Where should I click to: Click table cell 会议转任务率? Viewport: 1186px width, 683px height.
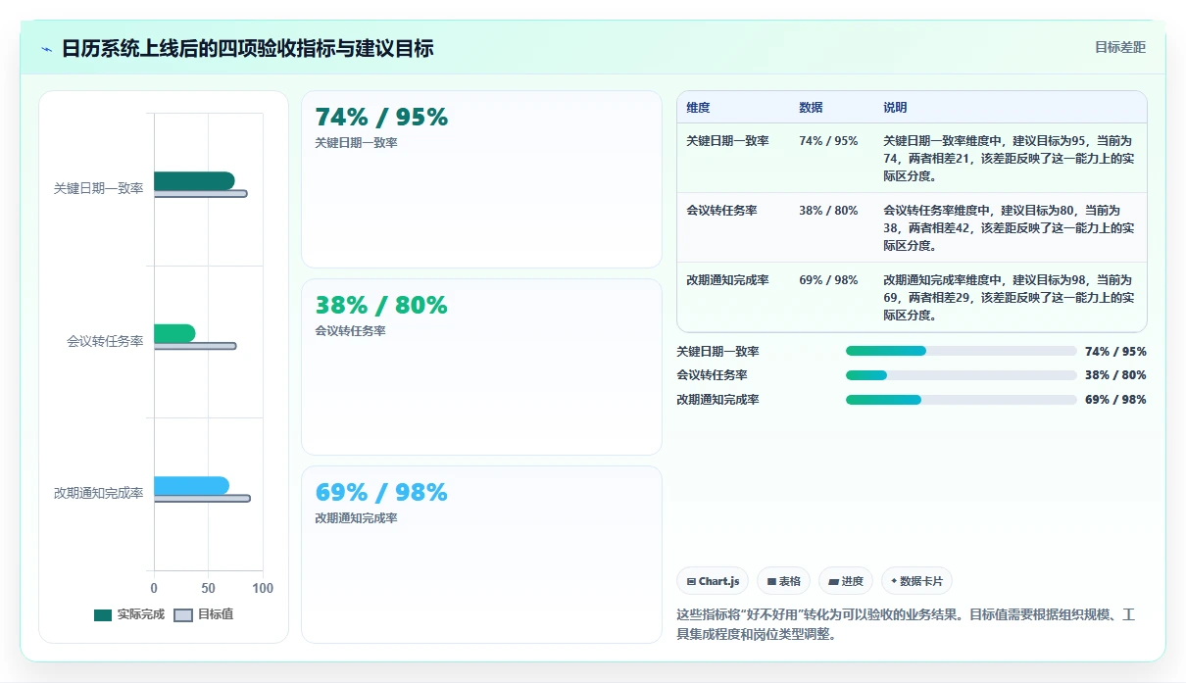721,211
